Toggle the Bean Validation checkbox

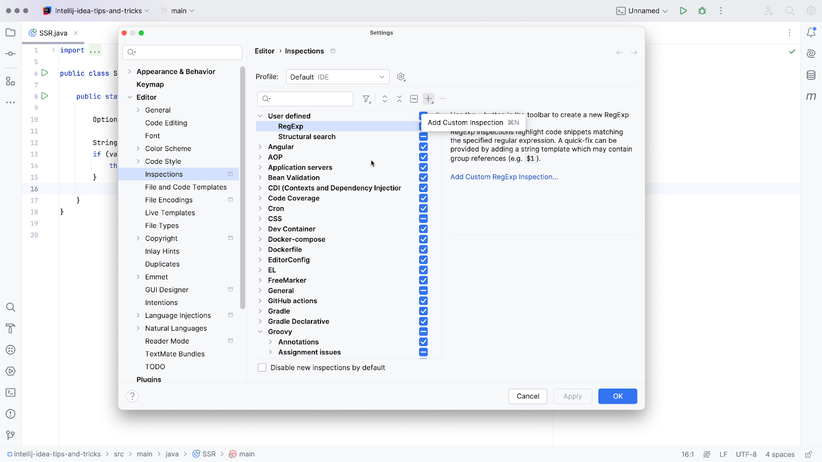[x=423, y=178]
